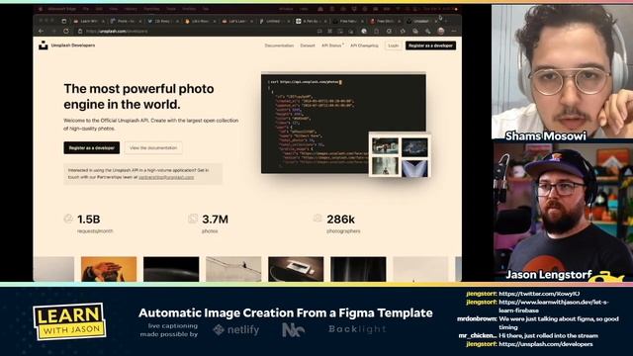Screen dimensions: 633x356
Task: Open the Dataset navigation link
Action: coord(308,45)
